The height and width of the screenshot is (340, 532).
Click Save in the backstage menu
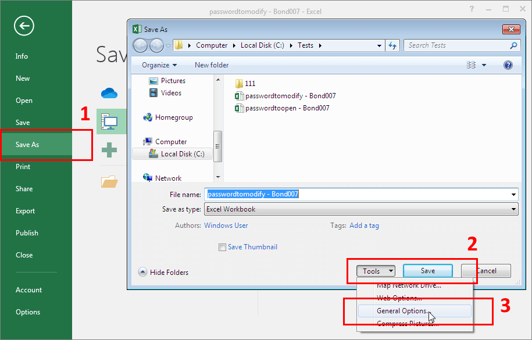click(23, 123)
